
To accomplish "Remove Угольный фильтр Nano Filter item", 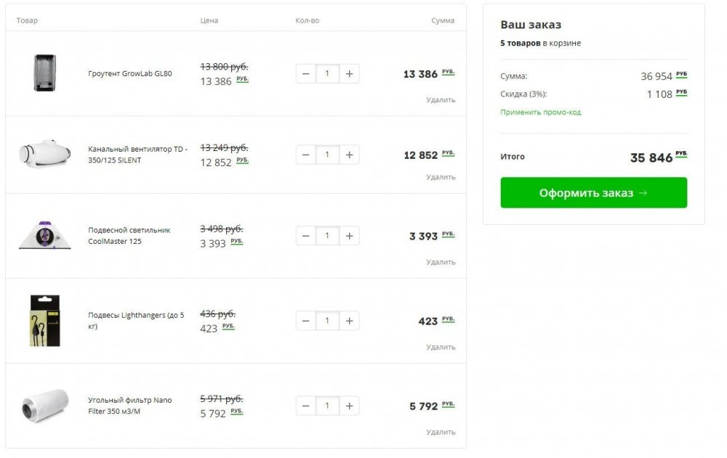I will click(x=441, y=432).
